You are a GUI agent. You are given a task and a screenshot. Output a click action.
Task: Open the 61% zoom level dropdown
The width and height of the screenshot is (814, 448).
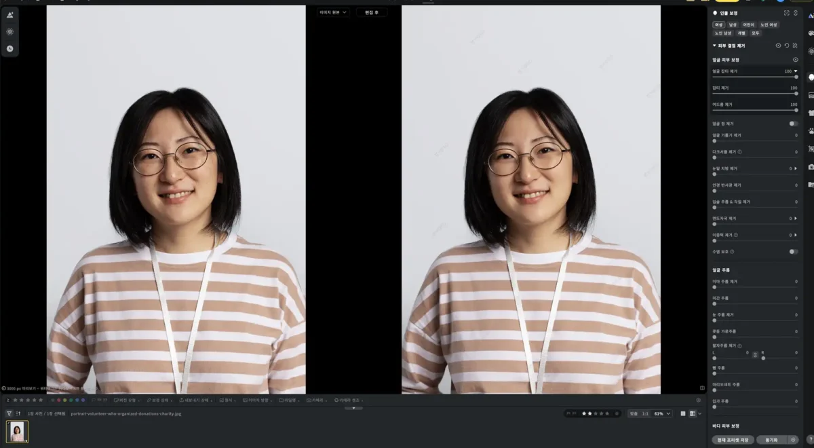pyautogui.click(x=663, y=413)
